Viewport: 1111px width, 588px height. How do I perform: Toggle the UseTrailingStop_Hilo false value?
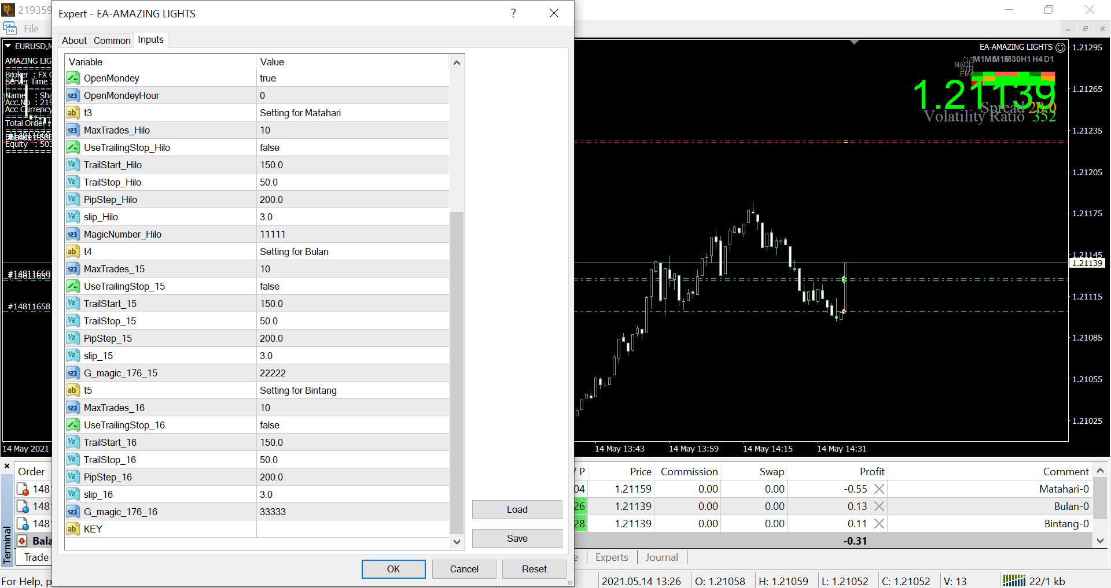(x=352, y=147)
